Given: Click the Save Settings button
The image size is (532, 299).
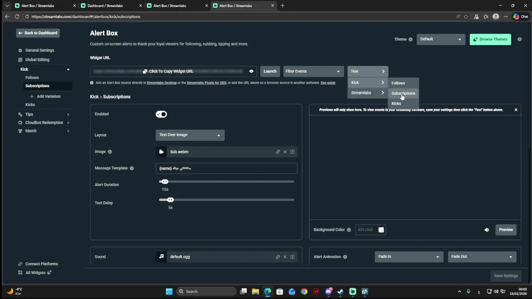Looking at the screenshot, I should pyautogui.click(x=506, y=276).
